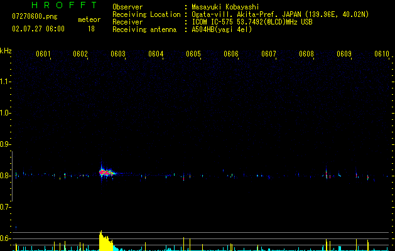Click the Receiving antenna label
The width and height of the screenshot is (395, 251).
pyautogui.click(x=144, y=29)
